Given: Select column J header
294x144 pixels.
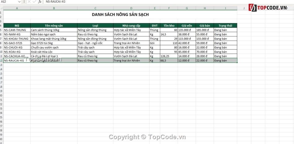Looking at the screenshot, I should click(x=244, y=8).
